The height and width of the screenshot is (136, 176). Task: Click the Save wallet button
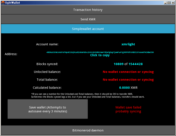coord(48,109)
